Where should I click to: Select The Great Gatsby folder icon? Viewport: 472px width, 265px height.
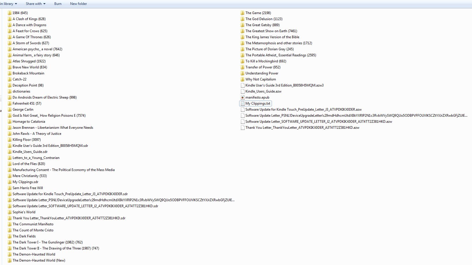coord(242,25)
